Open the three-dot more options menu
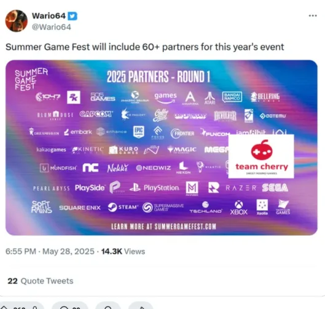 pyautogui.click(x=313, y=15)
